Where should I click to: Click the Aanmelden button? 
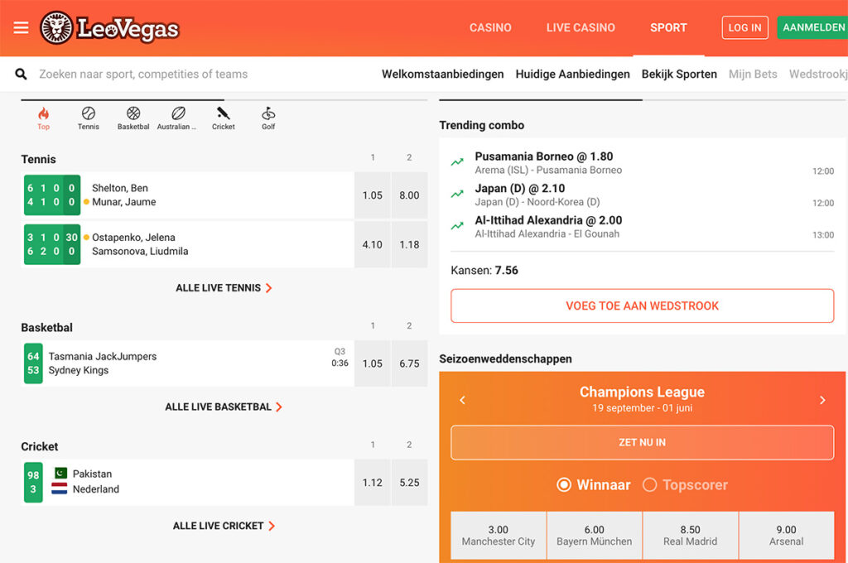click(812, 27)
